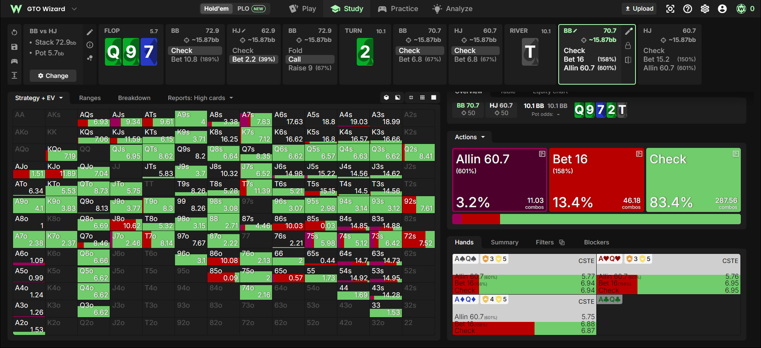Toggle the half-shaded square view icon above matrix

[x=398, y=97]
